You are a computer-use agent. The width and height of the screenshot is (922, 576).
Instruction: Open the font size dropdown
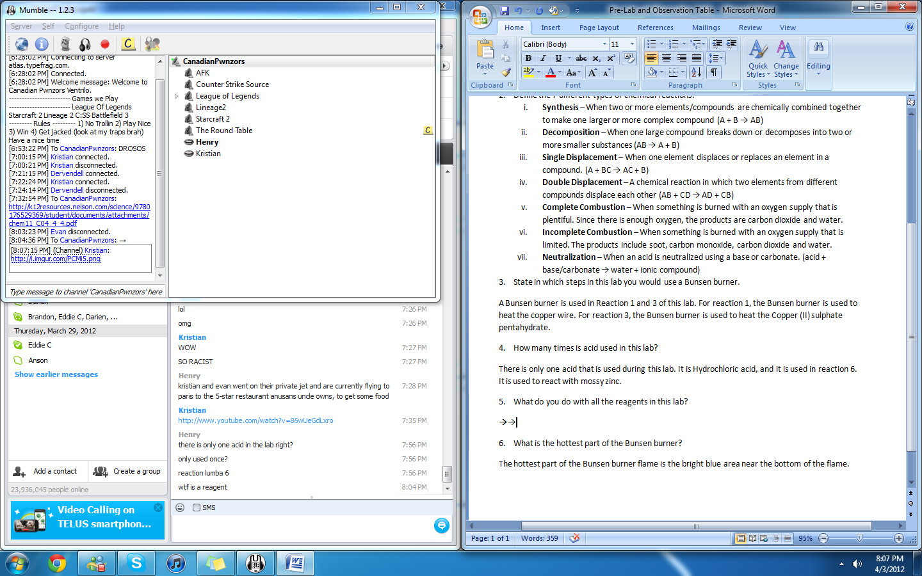coord(632,44)
